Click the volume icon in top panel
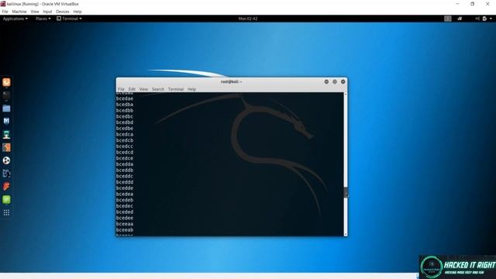The height and width of the screenshot is (279, 496). (x=477, y=19)
